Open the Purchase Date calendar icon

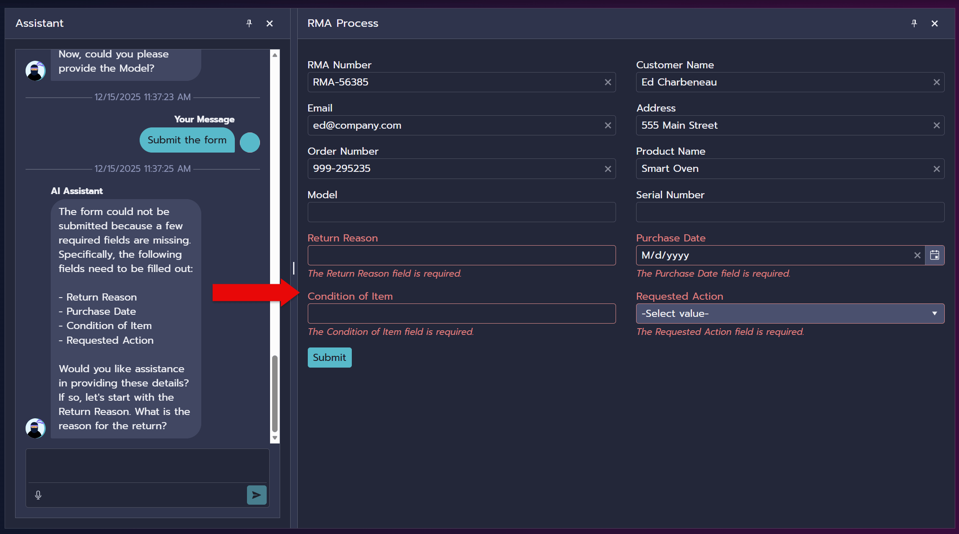click(x=935, y=255)
